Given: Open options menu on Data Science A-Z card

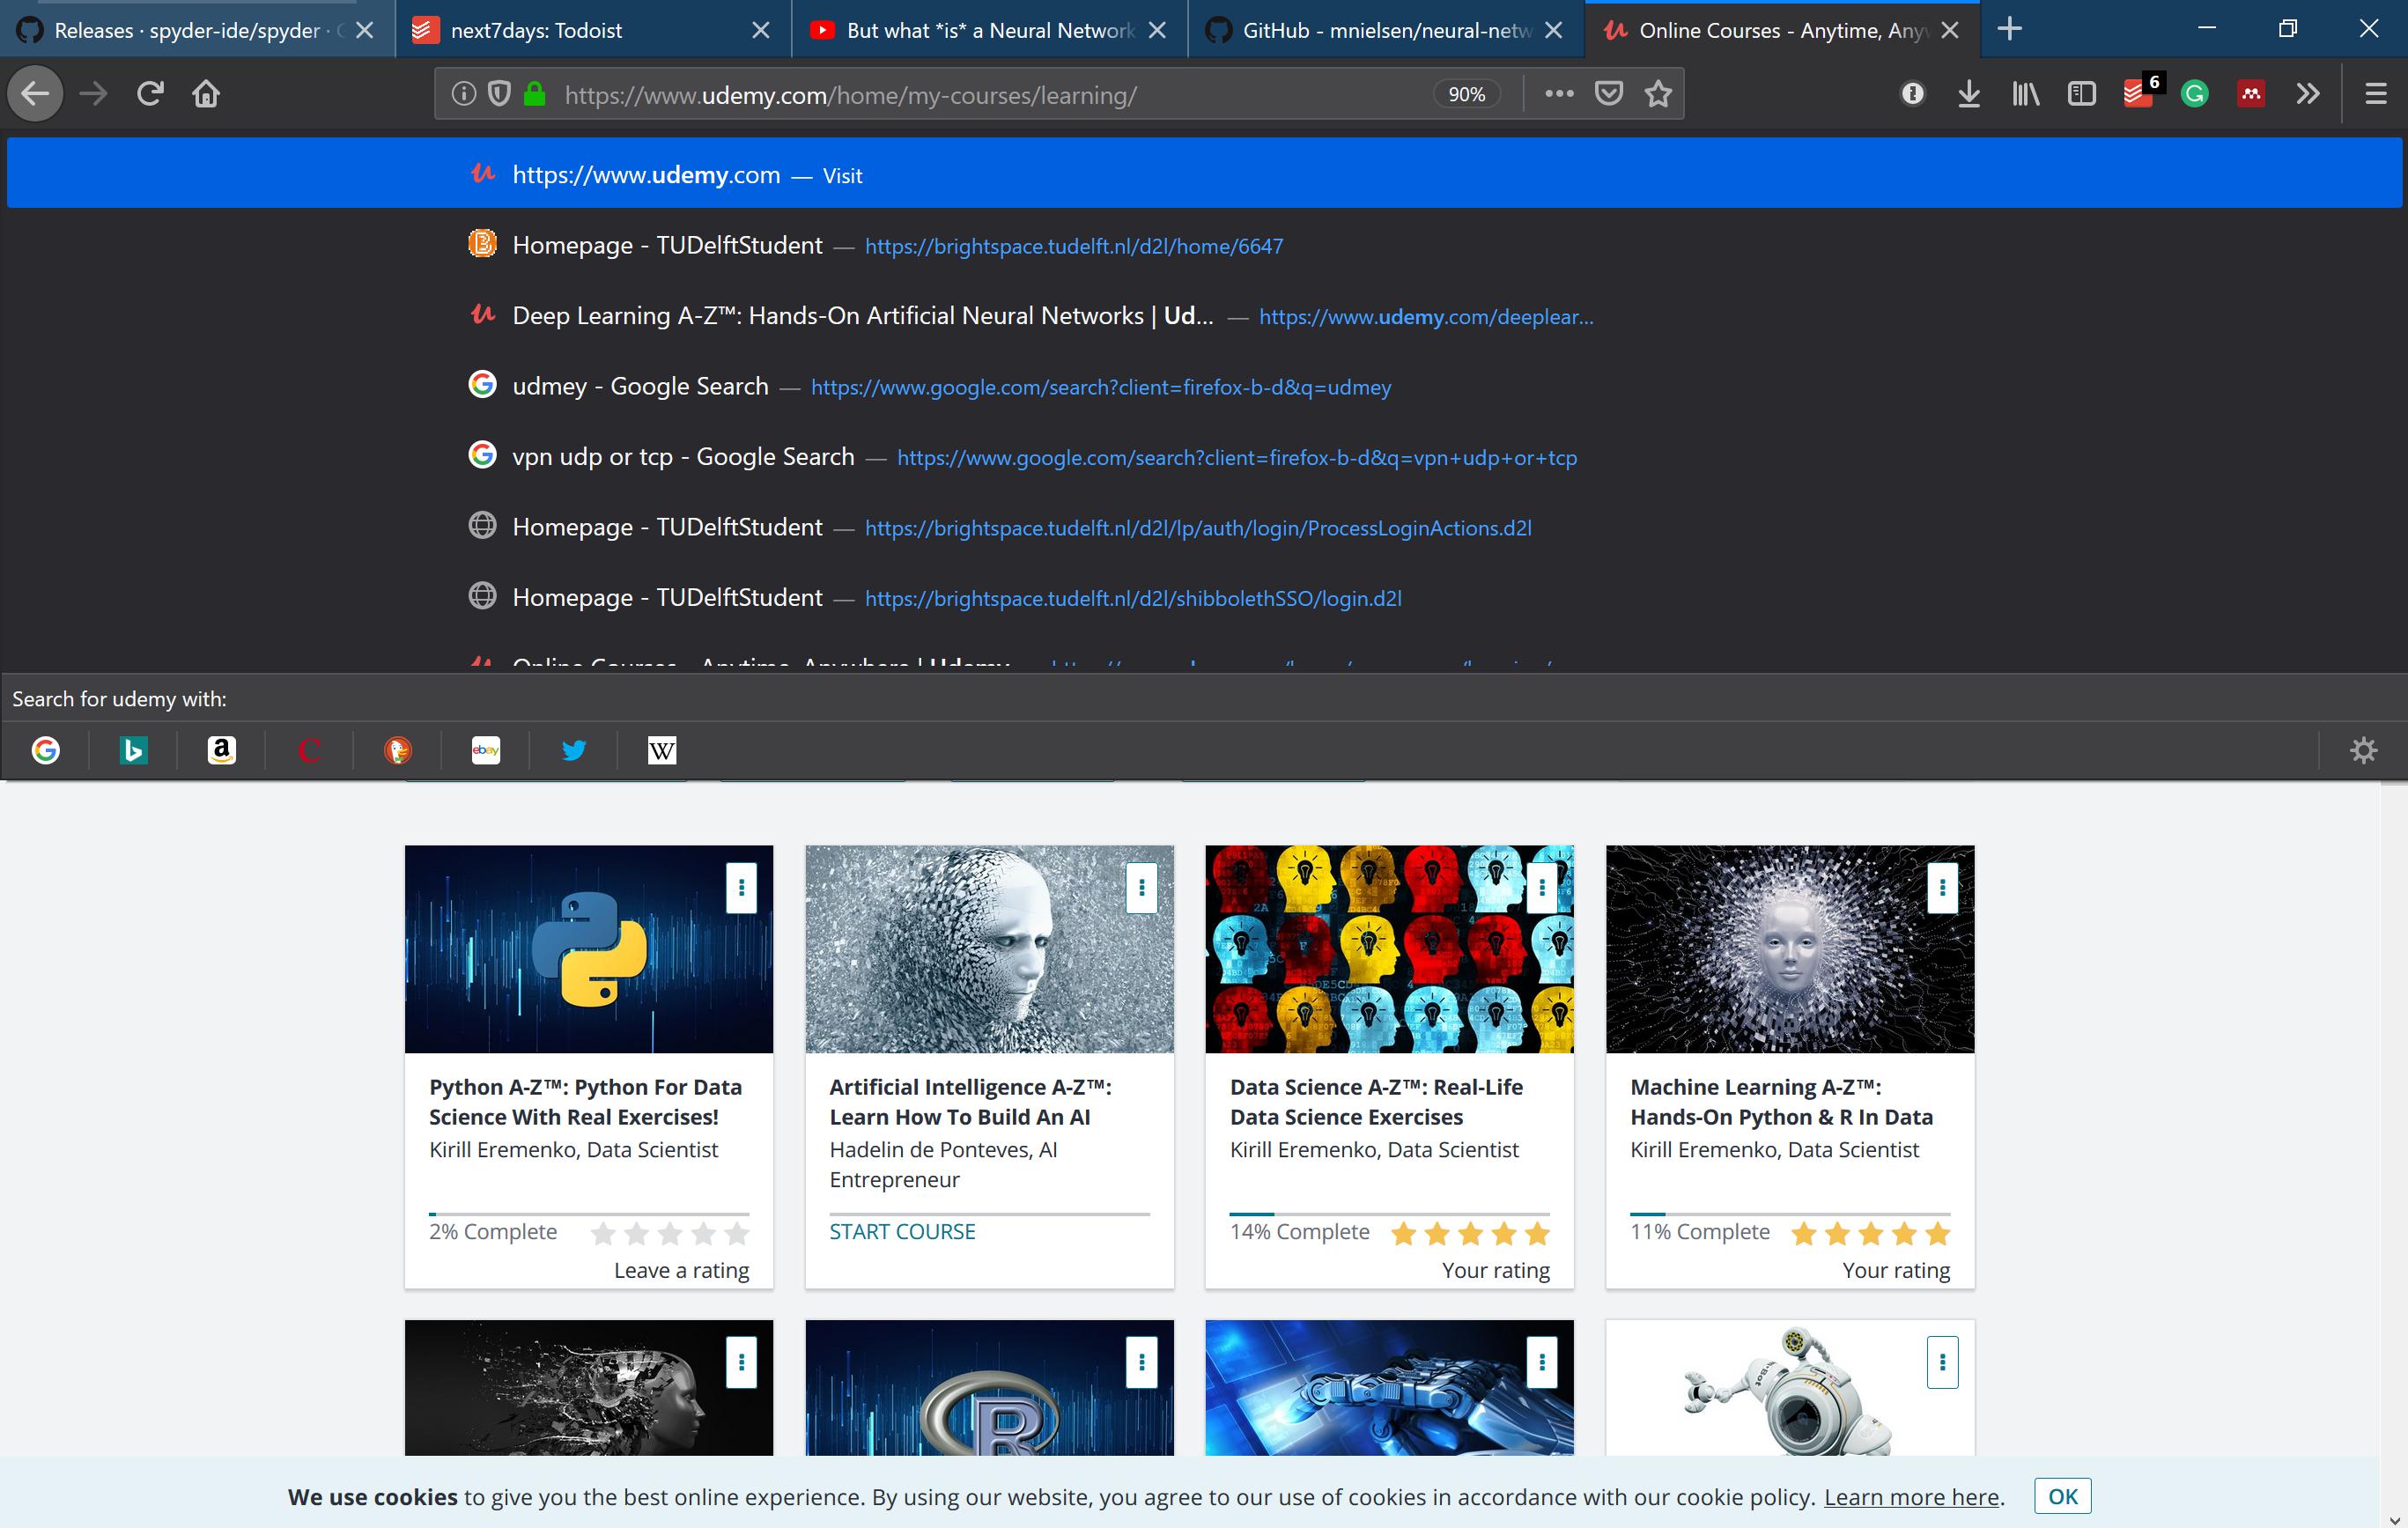Looking at the screenshot, I should click(1542, 887).
